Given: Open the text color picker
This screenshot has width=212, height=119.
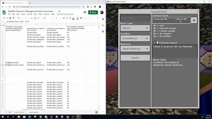Looking at the screenshot, I should click(73, 18).
